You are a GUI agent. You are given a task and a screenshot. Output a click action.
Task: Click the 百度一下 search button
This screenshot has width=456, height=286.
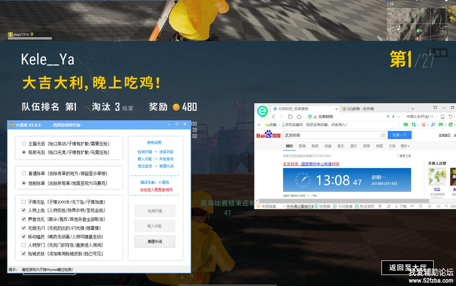coord(399,135)
